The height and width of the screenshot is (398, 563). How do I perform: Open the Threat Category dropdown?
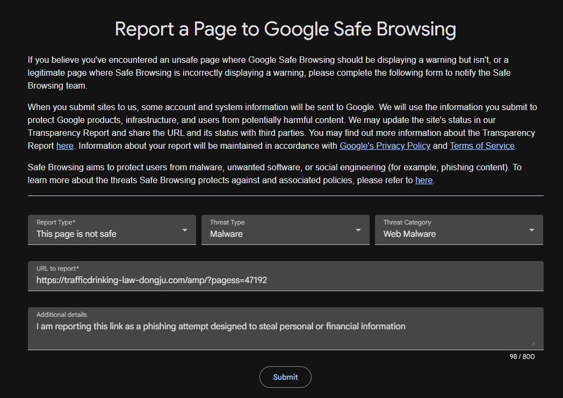click(x=459, y=230)
